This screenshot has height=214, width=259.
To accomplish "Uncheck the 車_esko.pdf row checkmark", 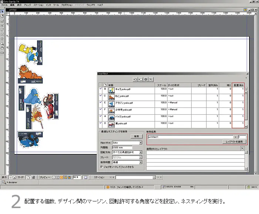I will [x=101, y=123].
